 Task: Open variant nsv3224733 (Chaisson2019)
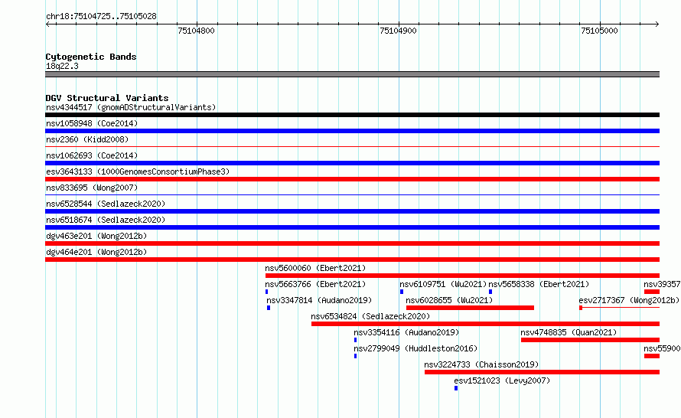tap(481, 364)
